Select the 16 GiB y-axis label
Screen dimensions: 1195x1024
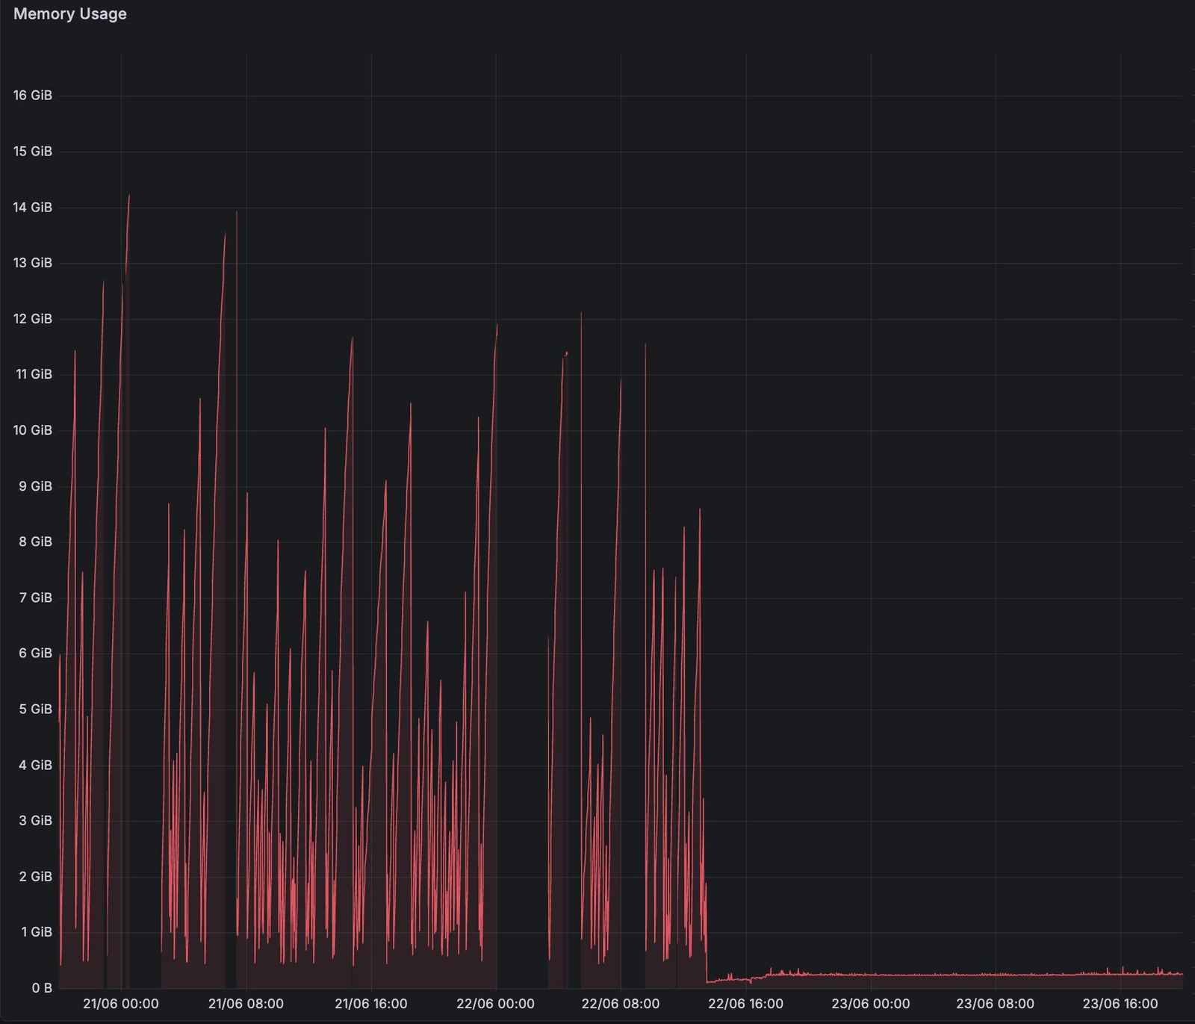coord(33,96)
